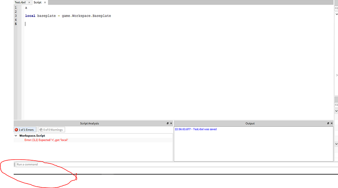The image size is (338, 188).
Task: Collapse the Workspace.Script error group
Action: tap(16, 135)
